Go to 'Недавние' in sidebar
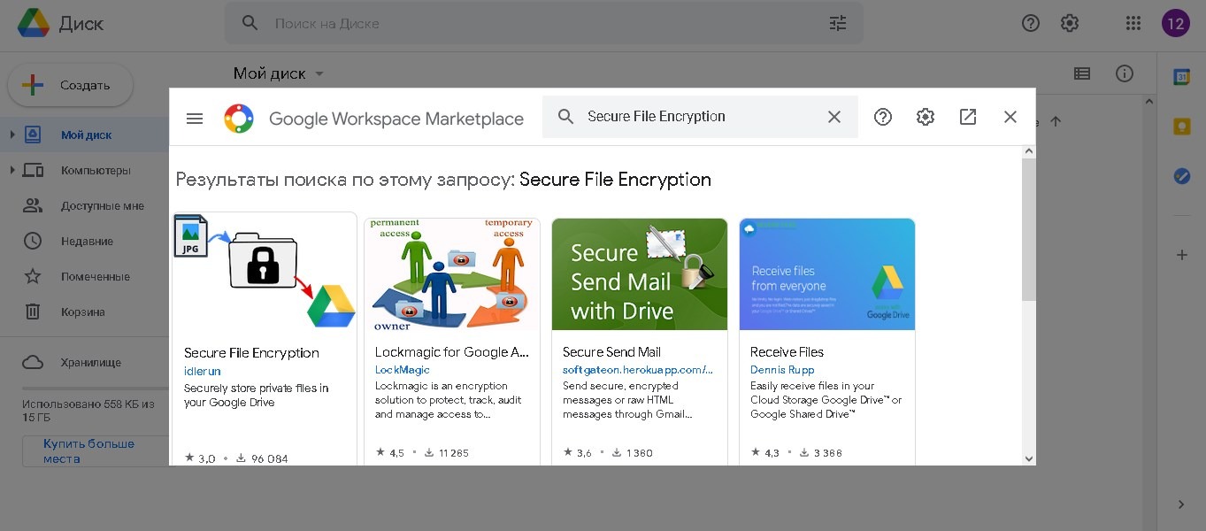1206x531 pixels. pyautogui.click(x=86, y=242)
